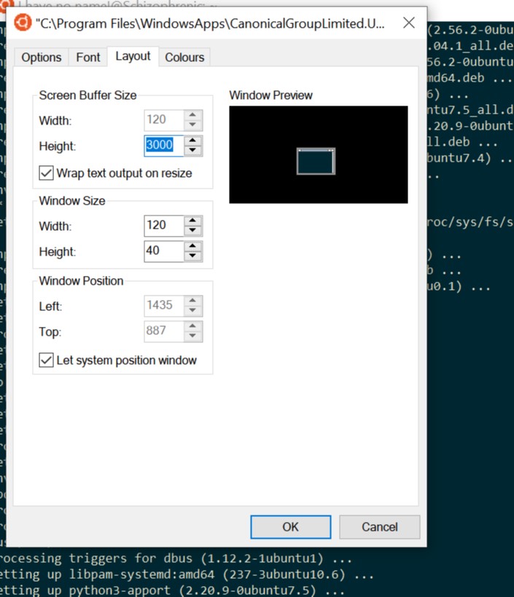Image resolution: width=514 pixels, height=597 pixels.
Task: Click terminal line about dbus triggers
Action: pos(176,558)
